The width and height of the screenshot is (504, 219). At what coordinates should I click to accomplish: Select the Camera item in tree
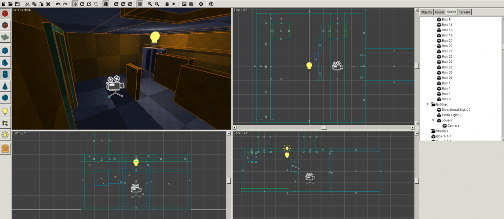click(453, 125)
